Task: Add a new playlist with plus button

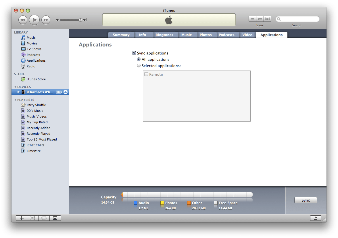Action: (x=22, y=218)
